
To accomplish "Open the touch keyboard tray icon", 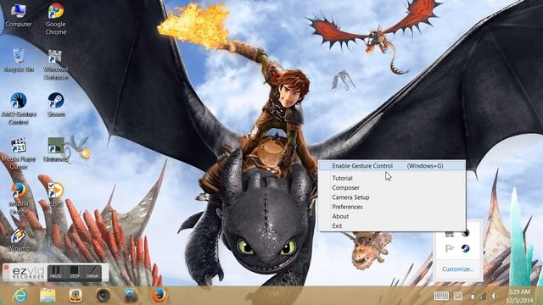I will coord(441,296).
